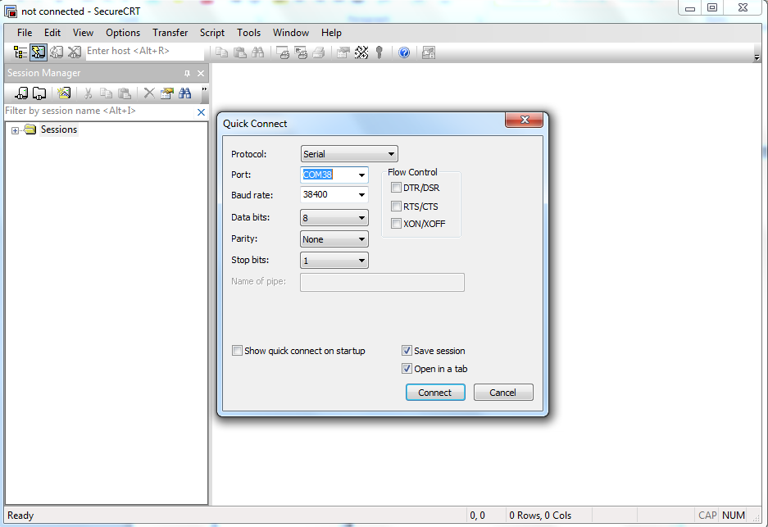Click Paste icon in Session Manager toolbar
Screen dimensions: 768x527
(125, 93)
